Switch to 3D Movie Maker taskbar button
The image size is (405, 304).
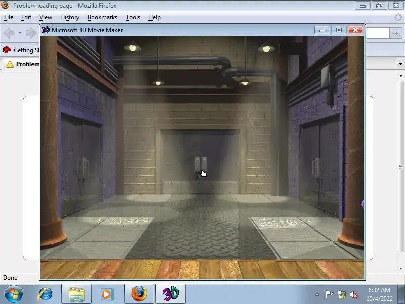coord(171,294)
